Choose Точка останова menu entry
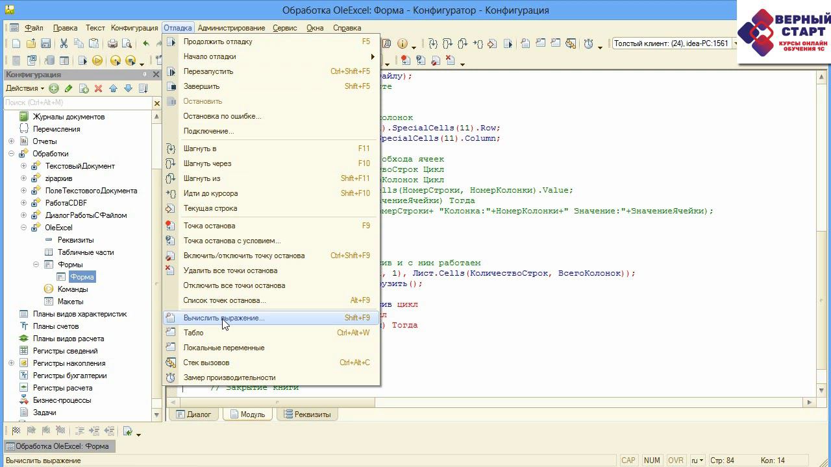 209,226
